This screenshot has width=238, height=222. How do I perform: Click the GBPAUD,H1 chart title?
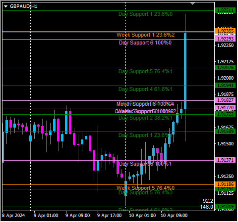pos(23,6)
